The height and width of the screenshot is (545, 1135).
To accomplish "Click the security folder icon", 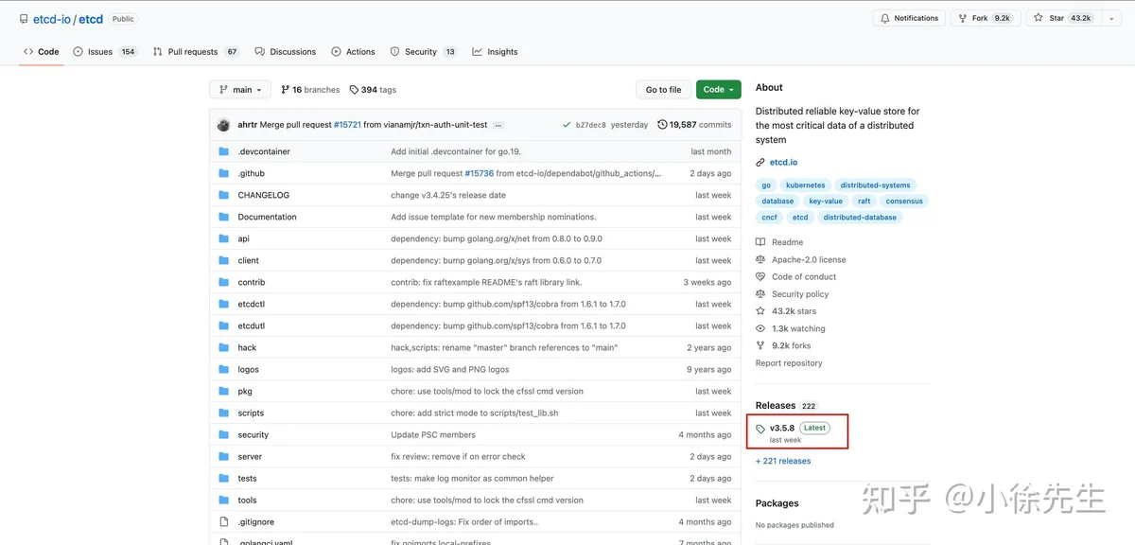I will pos(224,434).
